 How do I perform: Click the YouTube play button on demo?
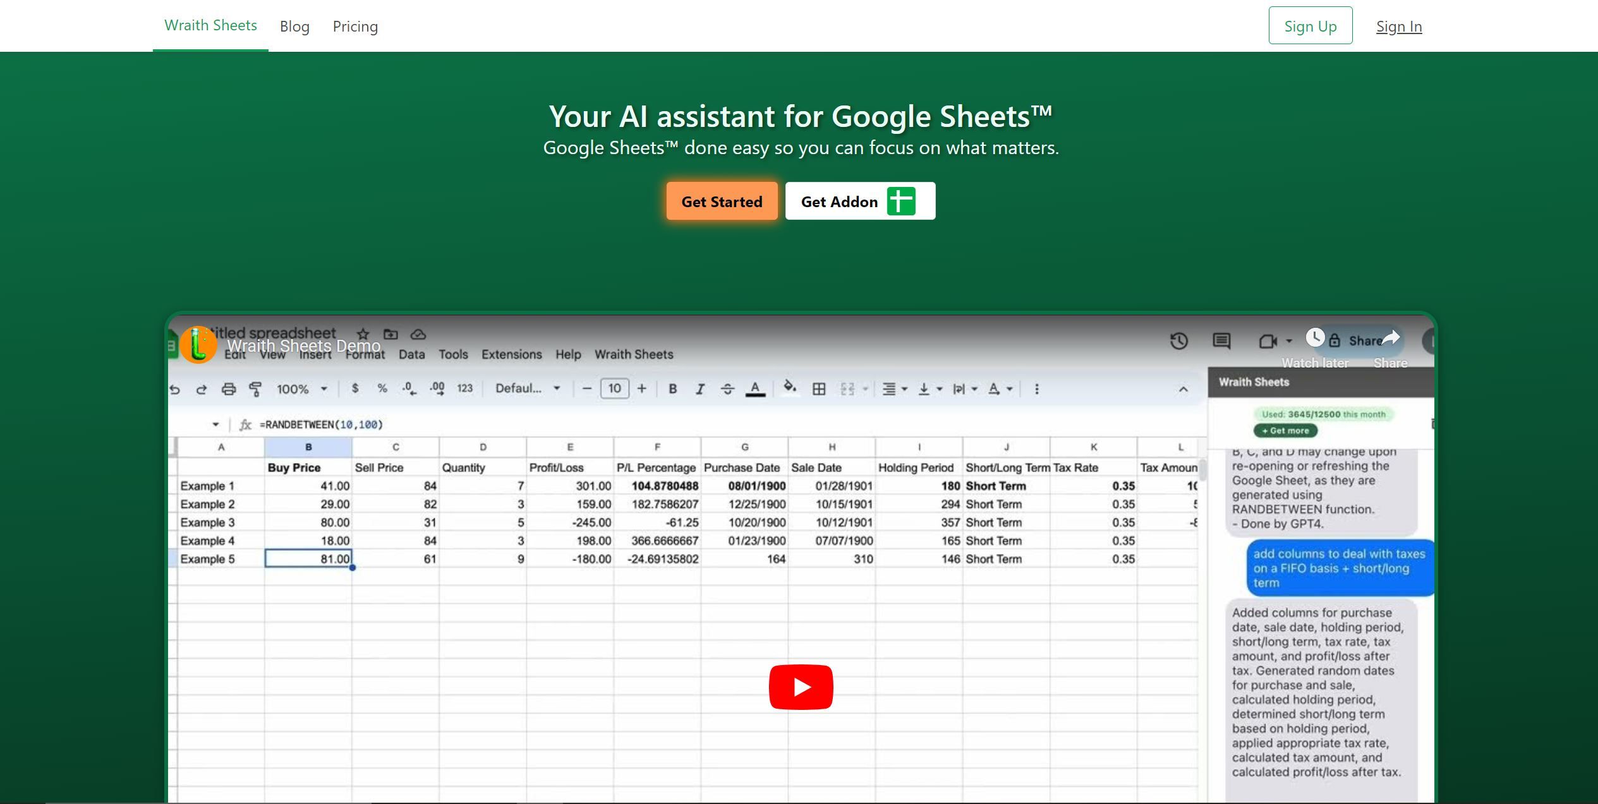click(x=800, y=686)
